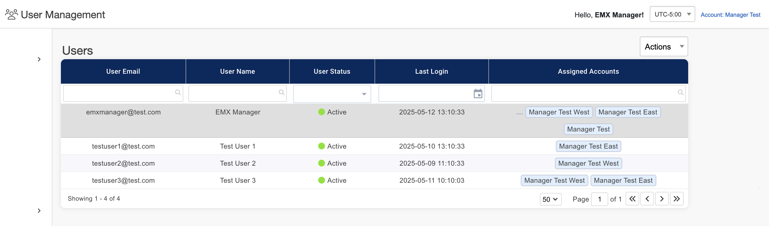
Task: Click last login 2025-05-09 11:10:33
Action: [432, 163]
